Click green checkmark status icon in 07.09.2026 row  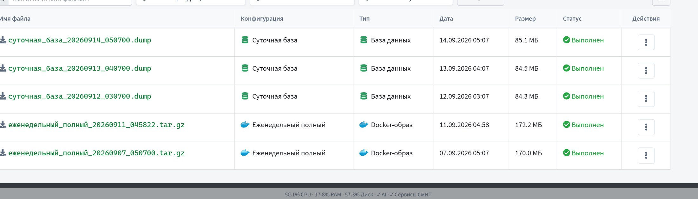tap(566, 153)
